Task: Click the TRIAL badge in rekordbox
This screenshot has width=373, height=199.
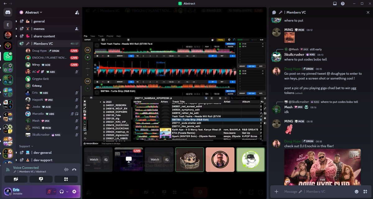Action: (x=221, y=40)
